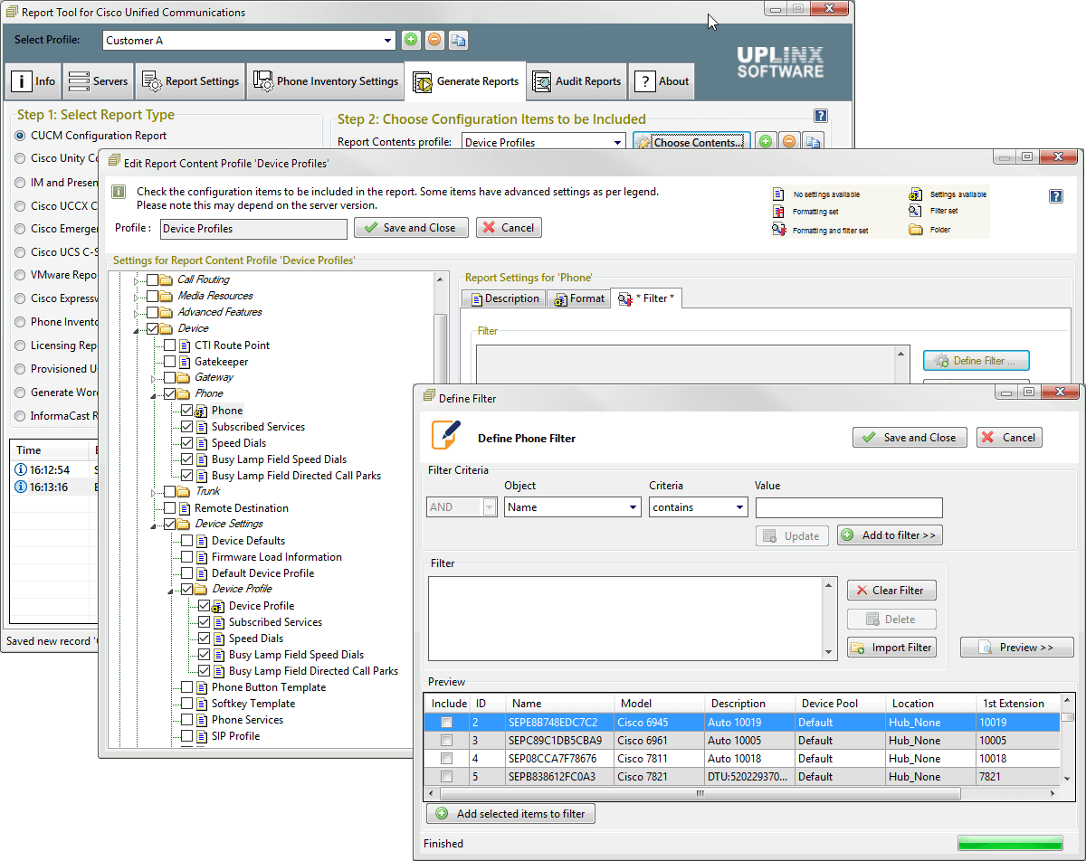Screen dimensions: 1086x861
Task: Check the Gatekeeper checkbox
Action: pyautogui.click(x=169, y=362)
